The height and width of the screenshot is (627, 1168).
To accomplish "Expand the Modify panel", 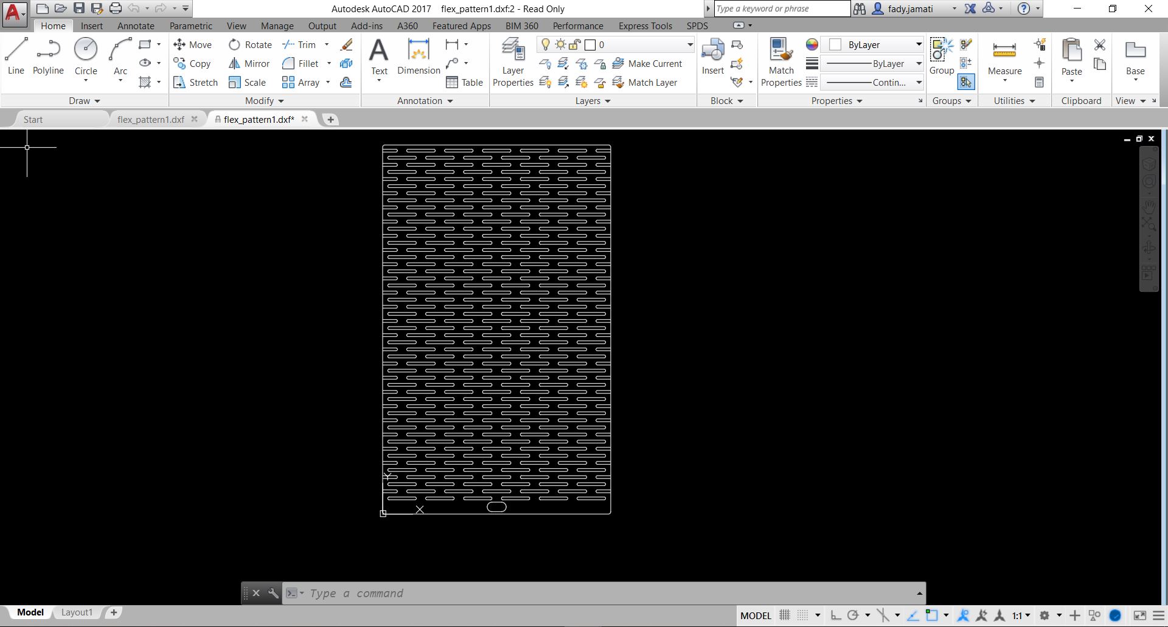I will pos(265,101).
